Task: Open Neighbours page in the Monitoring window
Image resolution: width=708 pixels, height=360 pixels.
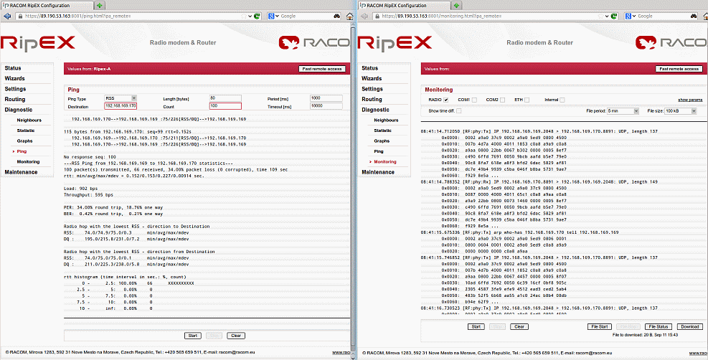Action: [x=386, y=120]
